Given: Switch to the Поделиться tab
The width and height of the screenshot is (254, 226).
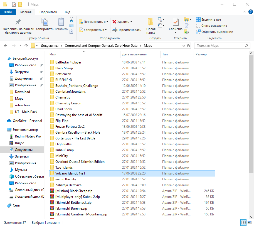Looking at the screenshot, I should point(48,12).
